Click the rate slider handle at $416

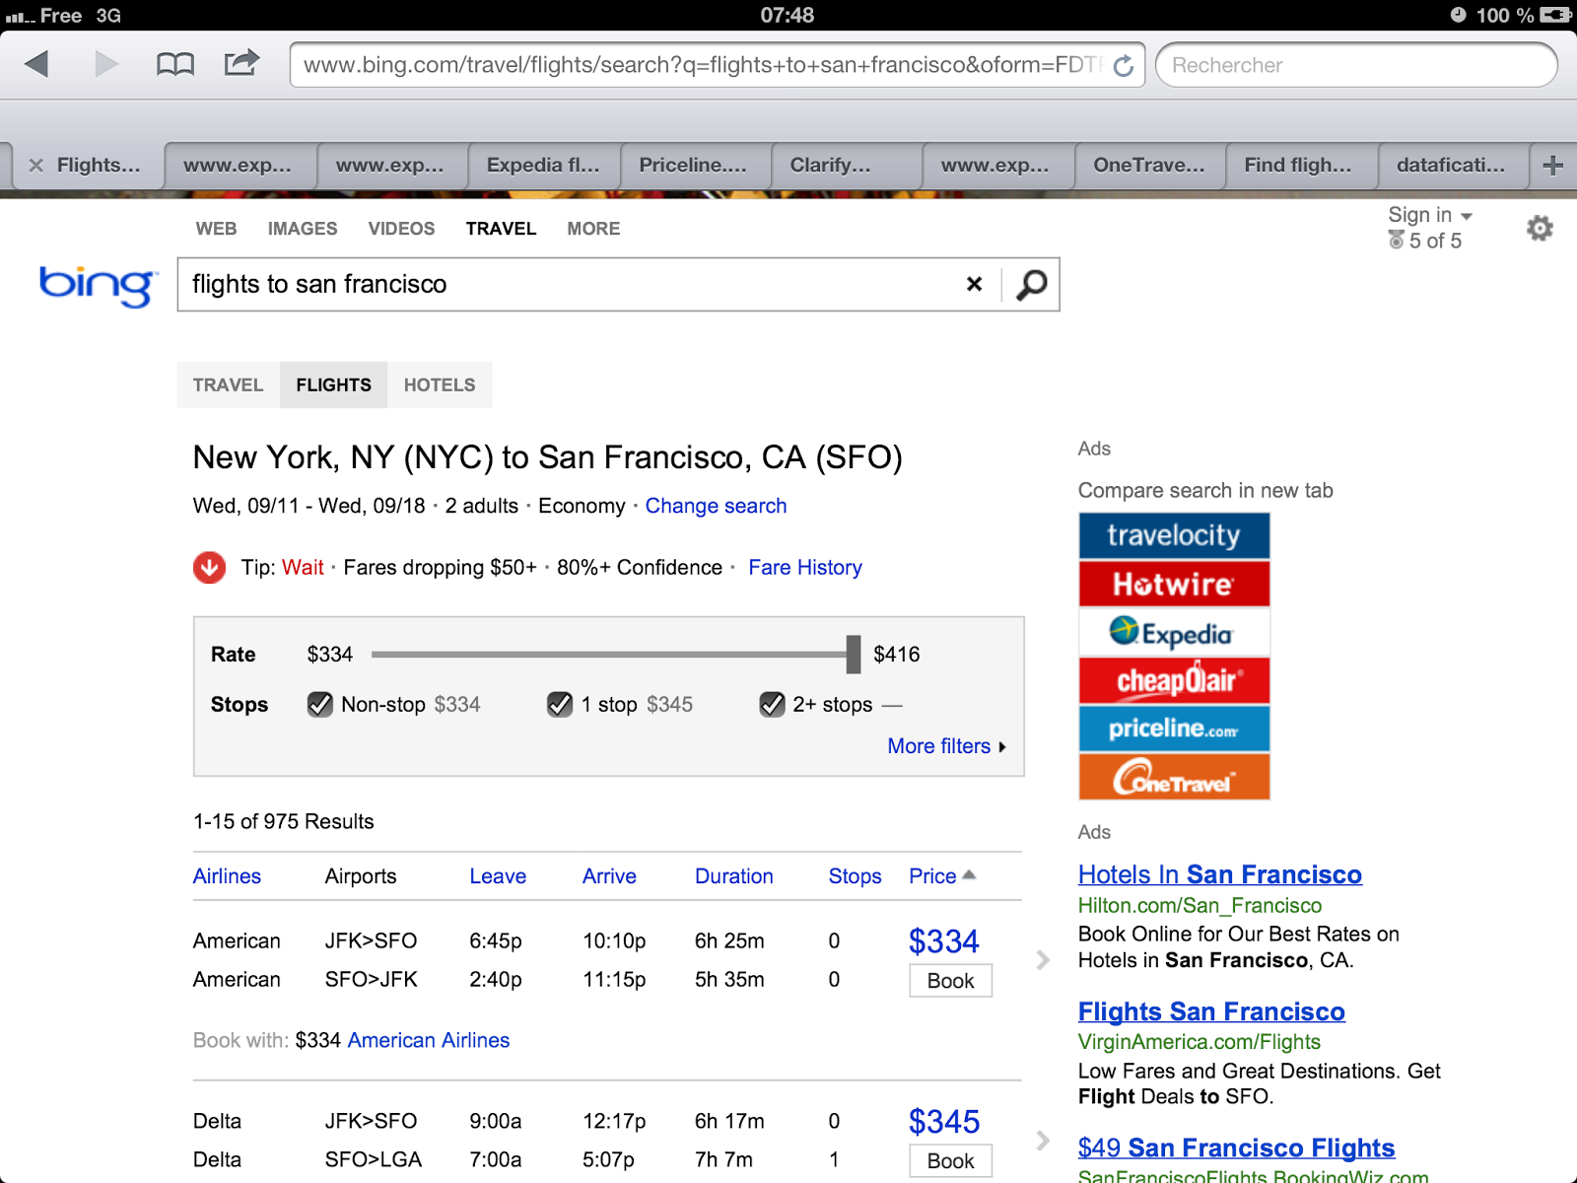pyautogui.click(x=854, y=654)
